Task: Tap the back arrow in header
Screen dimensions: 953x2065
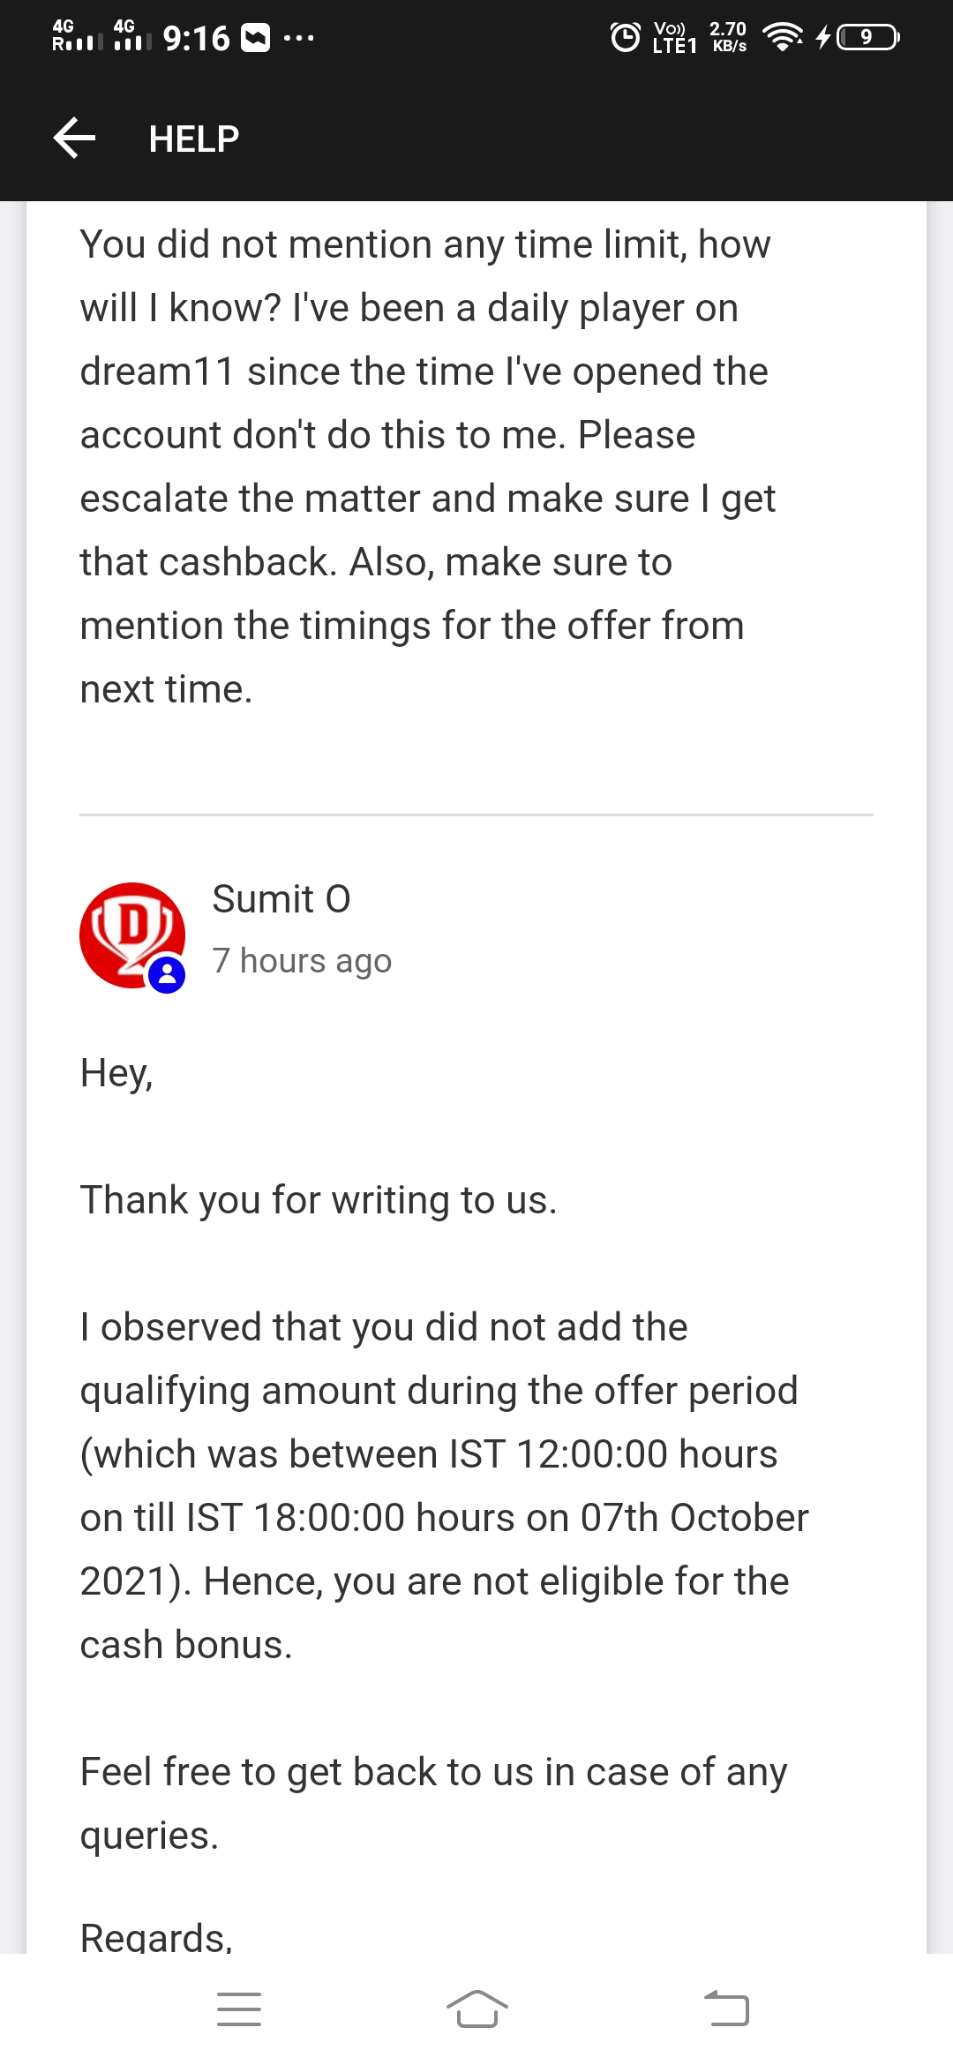Action: coord(74,139)
